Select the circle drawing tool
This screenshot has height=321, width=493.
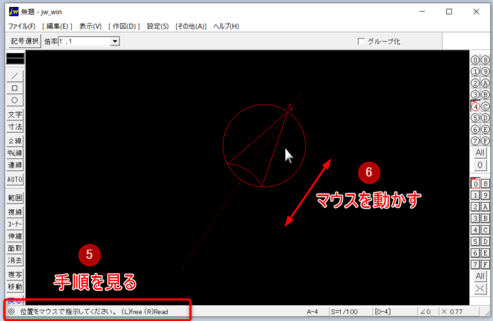[15, 100]
